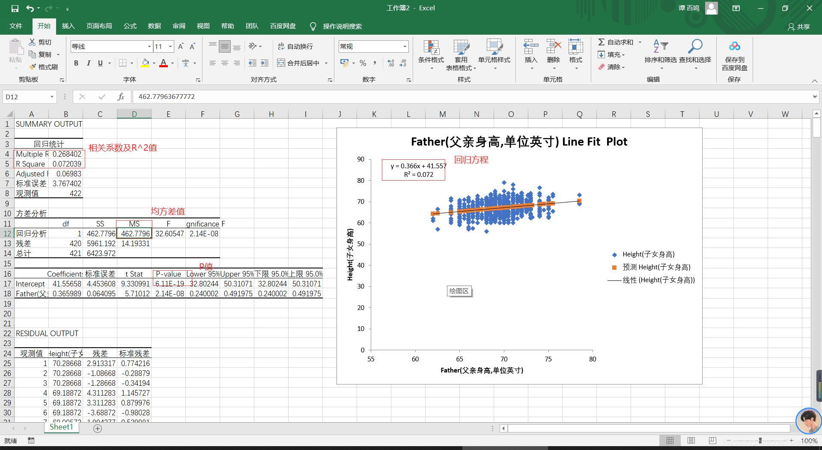Select the Sheet1 tab

[x=61, y=427]
